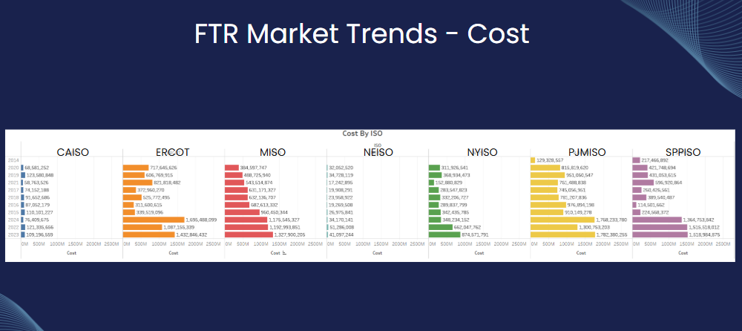Select the 2018 year row label
742x331 pixels.
point(13,197)
